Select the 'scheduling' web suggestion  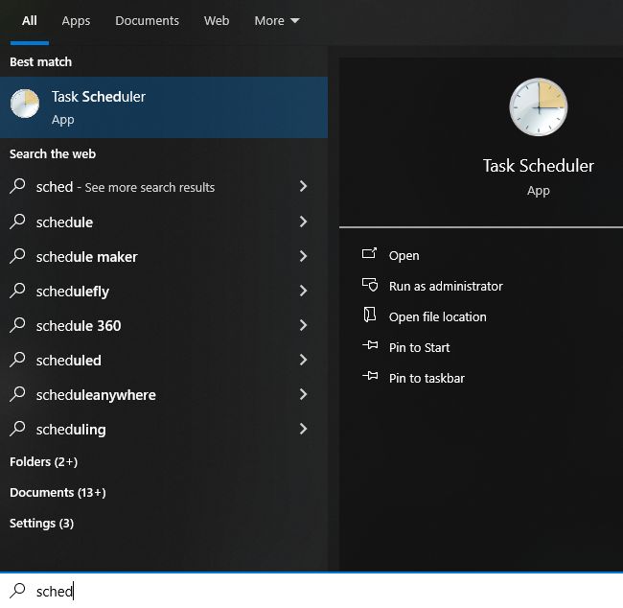coord(164,430)
